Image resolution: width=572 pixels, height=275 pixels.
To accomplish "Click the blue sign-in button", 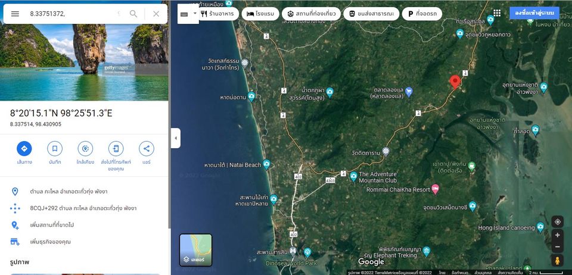I will point(534,13).
